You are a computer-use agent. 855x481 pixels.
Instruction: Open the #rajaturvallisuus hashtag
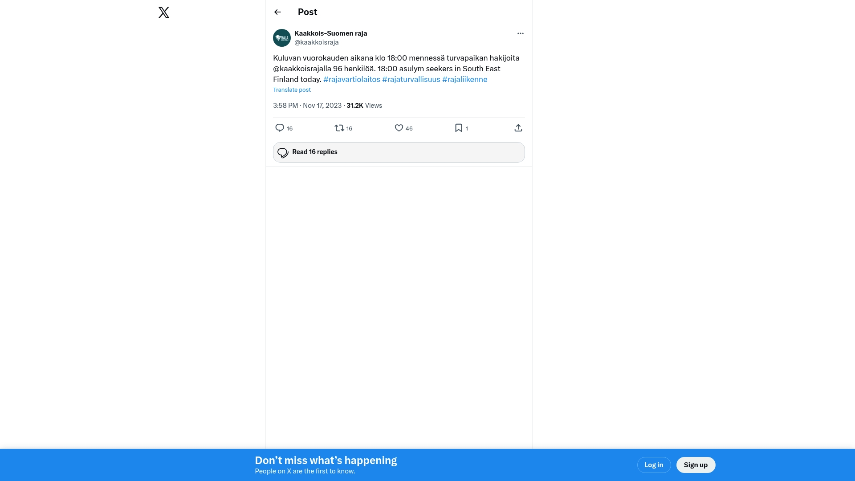(x=411, y=79)
